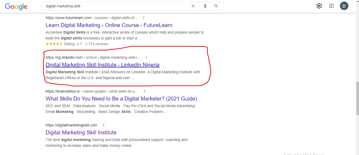Open the purple 'Digital Marketing Skill Institute' link

coord(81,133)
